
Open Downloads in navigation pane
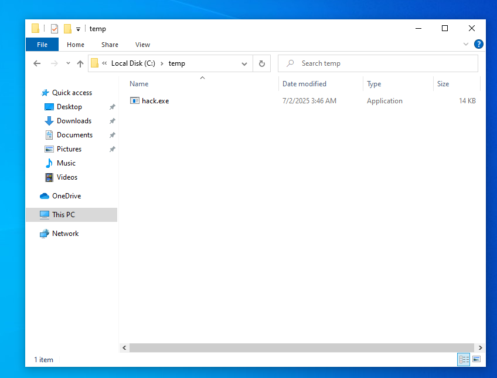click(74, 121)
